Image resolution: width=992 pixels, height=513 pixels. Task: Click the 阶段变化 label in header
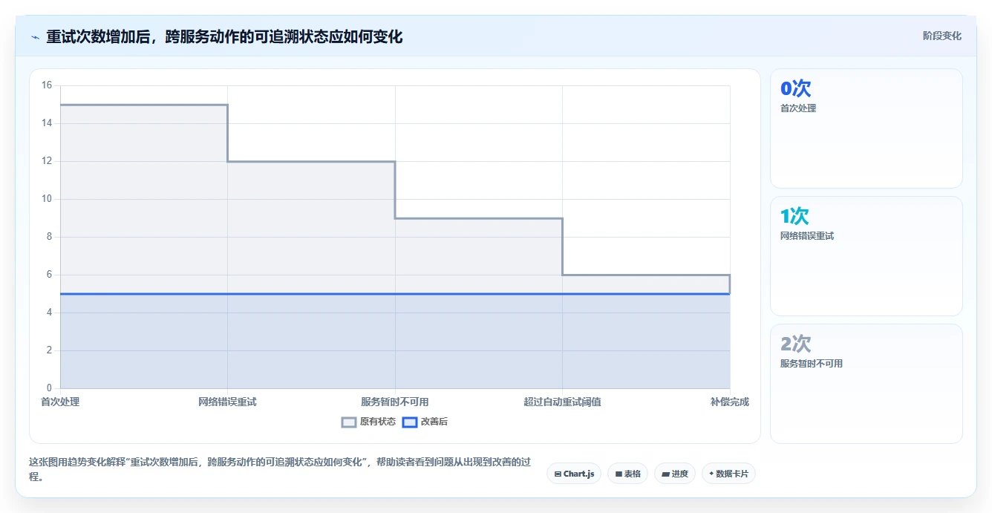pos(942,36)
